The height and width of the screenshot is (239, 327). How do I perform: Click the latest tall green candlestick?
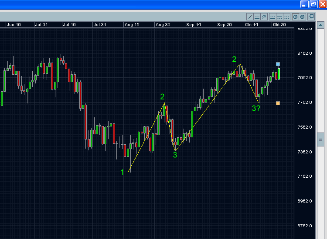[x=279, y=74]
